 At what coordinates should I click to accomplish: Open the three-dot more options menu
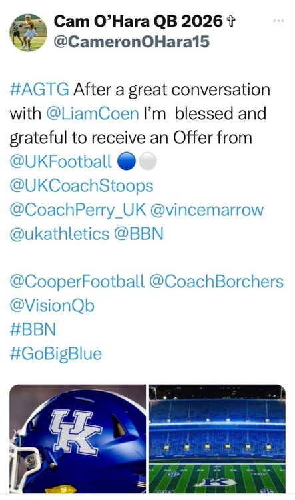click(x=278, y=21)
